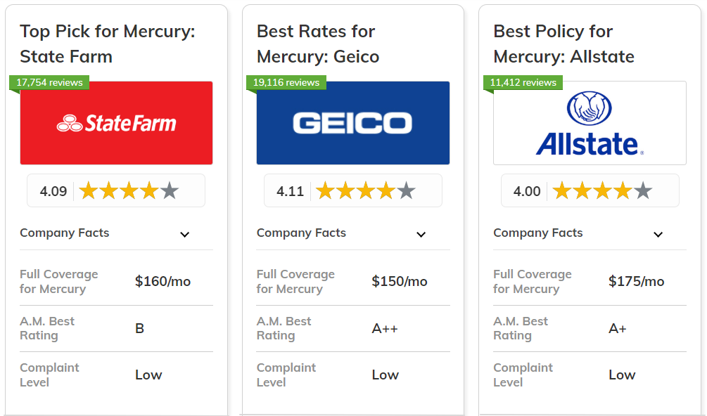Open Allstate 11,412 reviews badge

(523, 82)
